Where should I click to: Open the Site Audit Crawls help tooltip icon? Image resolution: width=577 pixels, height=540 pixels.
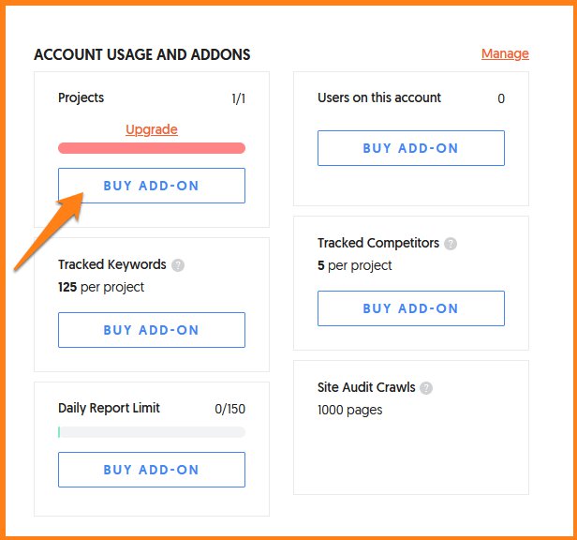426,388
